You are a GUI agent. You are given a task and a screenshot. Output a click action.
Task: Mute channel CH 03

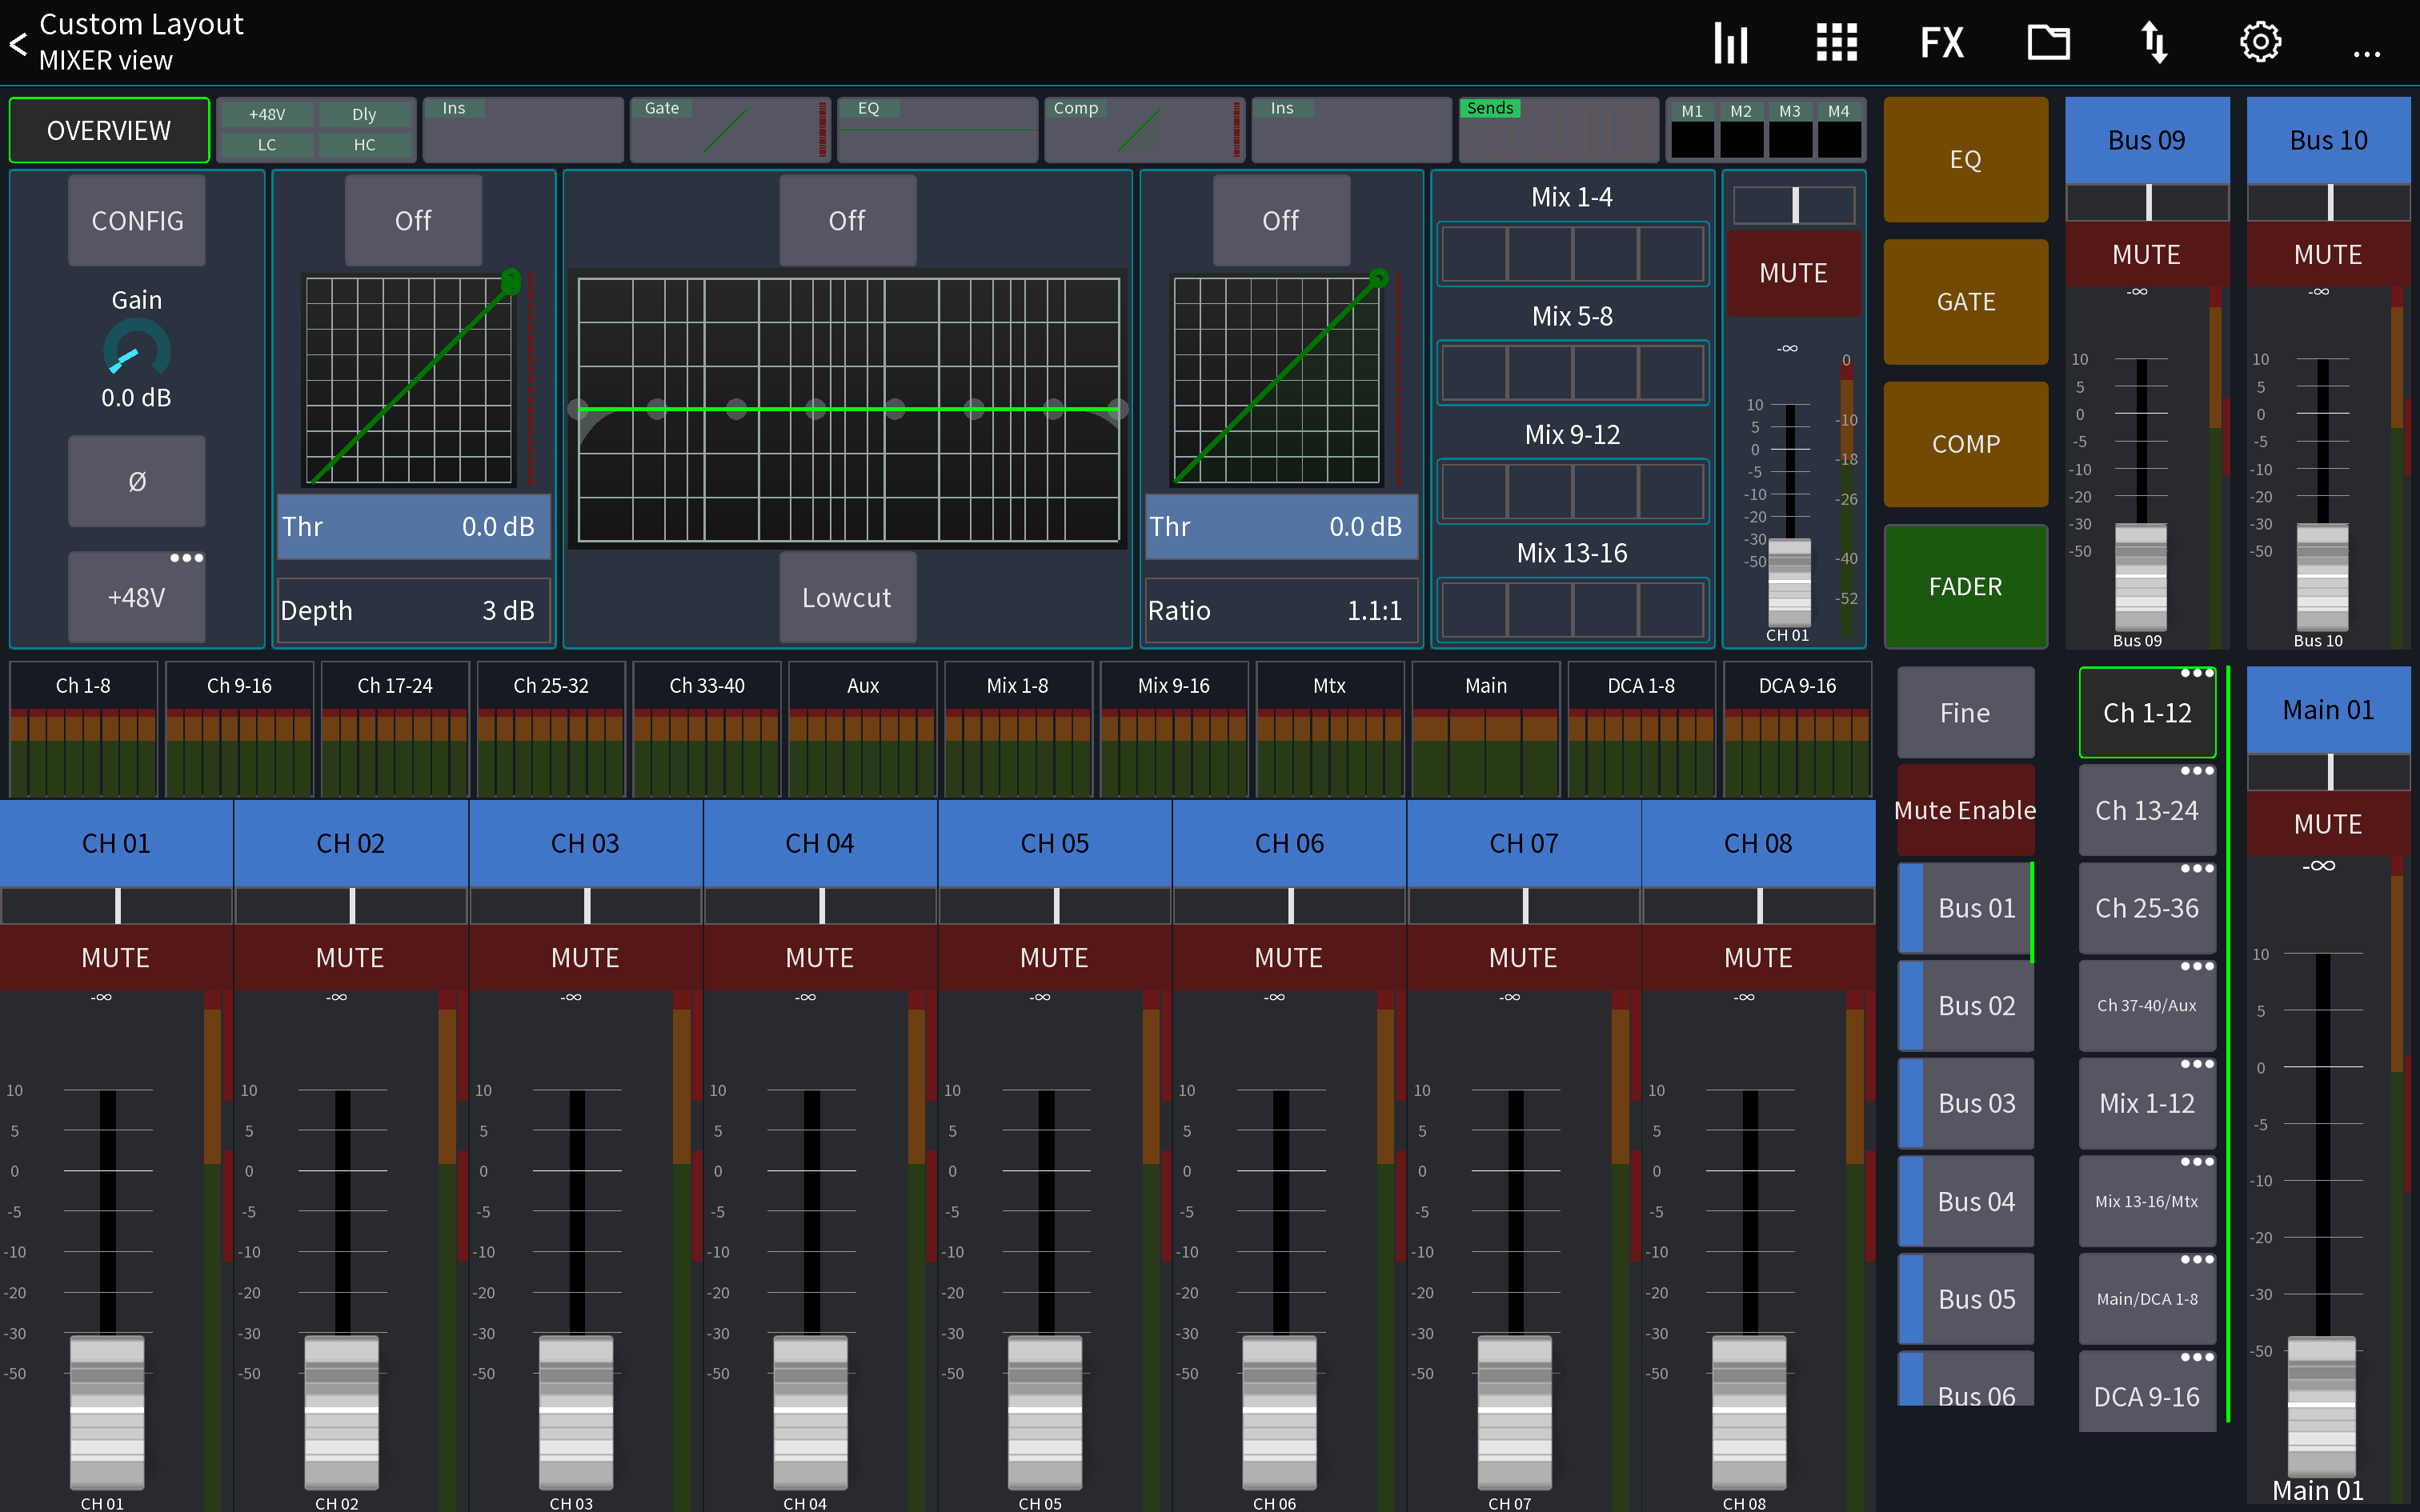click(585, 957)
